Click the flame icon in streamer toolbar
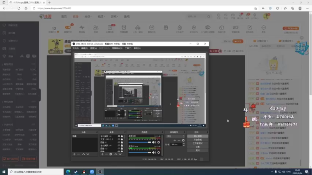The width and height of the screenshot is (312, 175). (x=180, y=27)
